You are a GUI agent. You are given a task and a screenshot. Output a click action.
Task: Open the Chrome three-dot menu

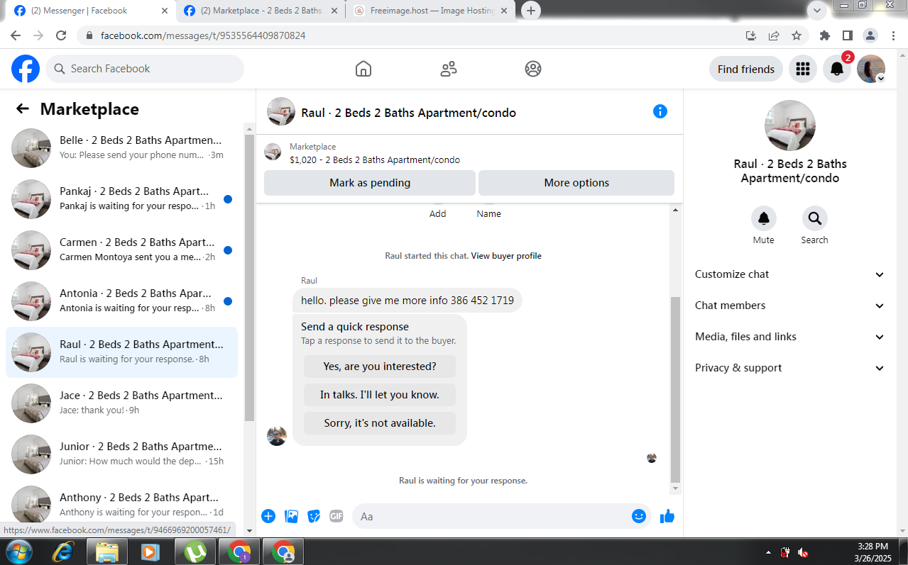(x=892, y=35)
